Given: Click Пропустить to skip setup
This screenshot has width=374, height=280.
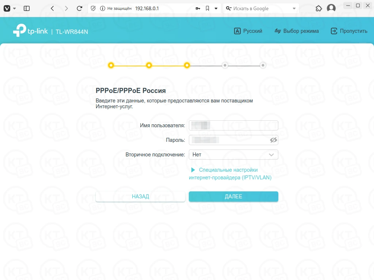Looking at the screenshot, I should pos(349,31).
